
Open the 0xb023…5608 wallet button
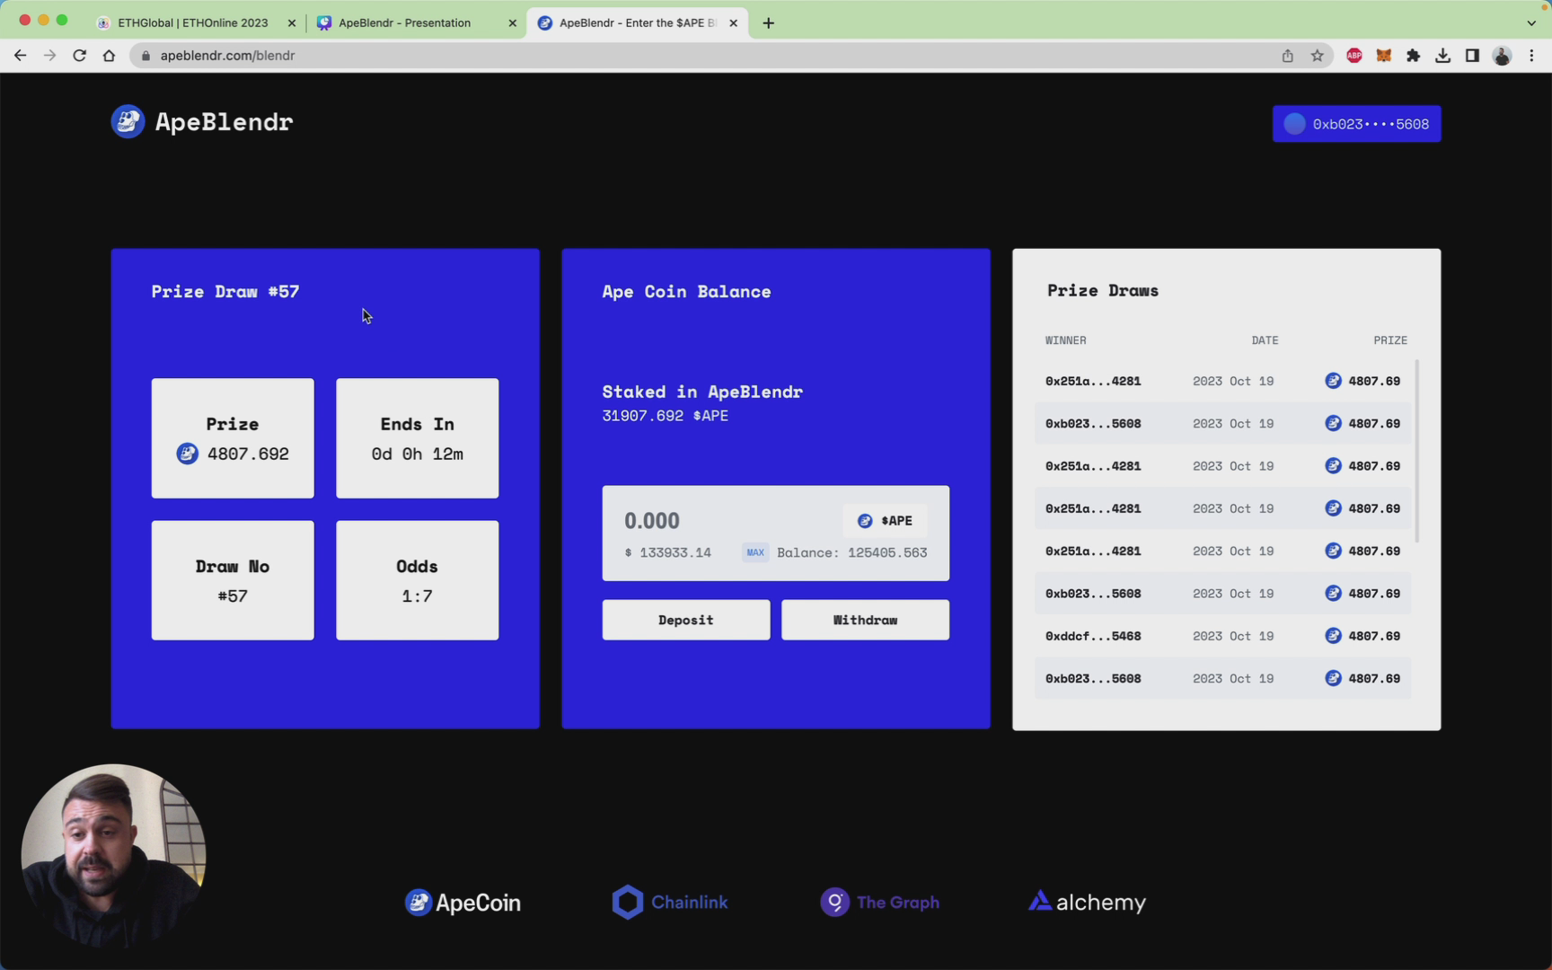pyautogui.click(x=1356, y=124)
